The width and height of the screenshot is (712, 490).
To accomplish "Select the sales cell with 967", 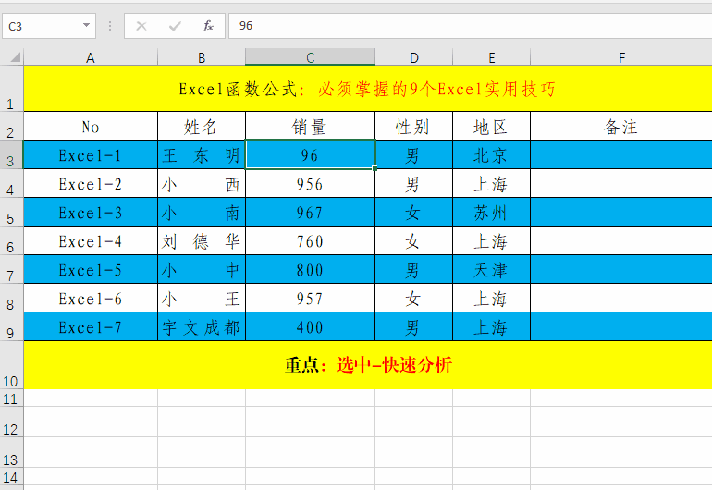I will (310, 212).
